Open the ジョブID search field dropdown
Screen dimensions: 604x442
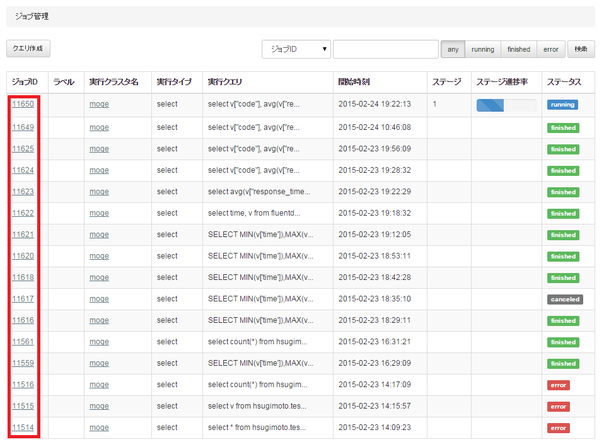click(x=296, y=49)
